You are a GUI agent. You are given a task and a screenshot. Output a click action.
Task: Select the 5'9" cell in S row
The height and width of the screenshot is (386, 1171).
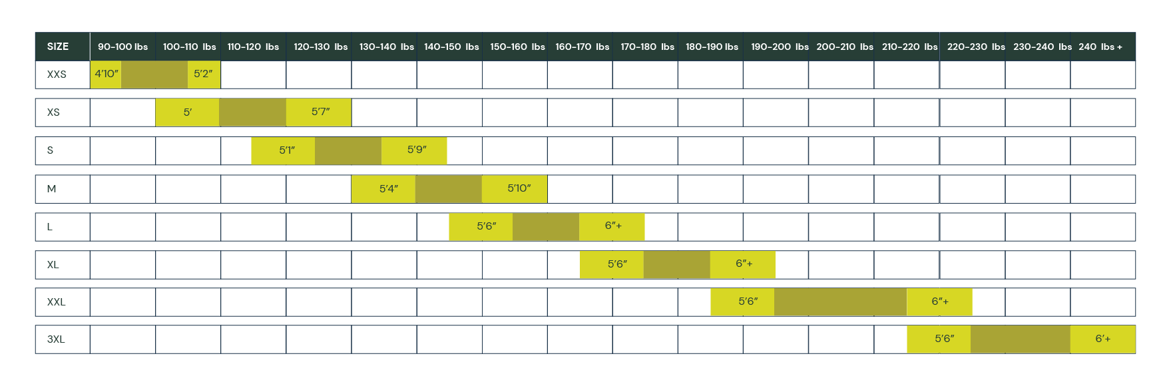[417, 150]
